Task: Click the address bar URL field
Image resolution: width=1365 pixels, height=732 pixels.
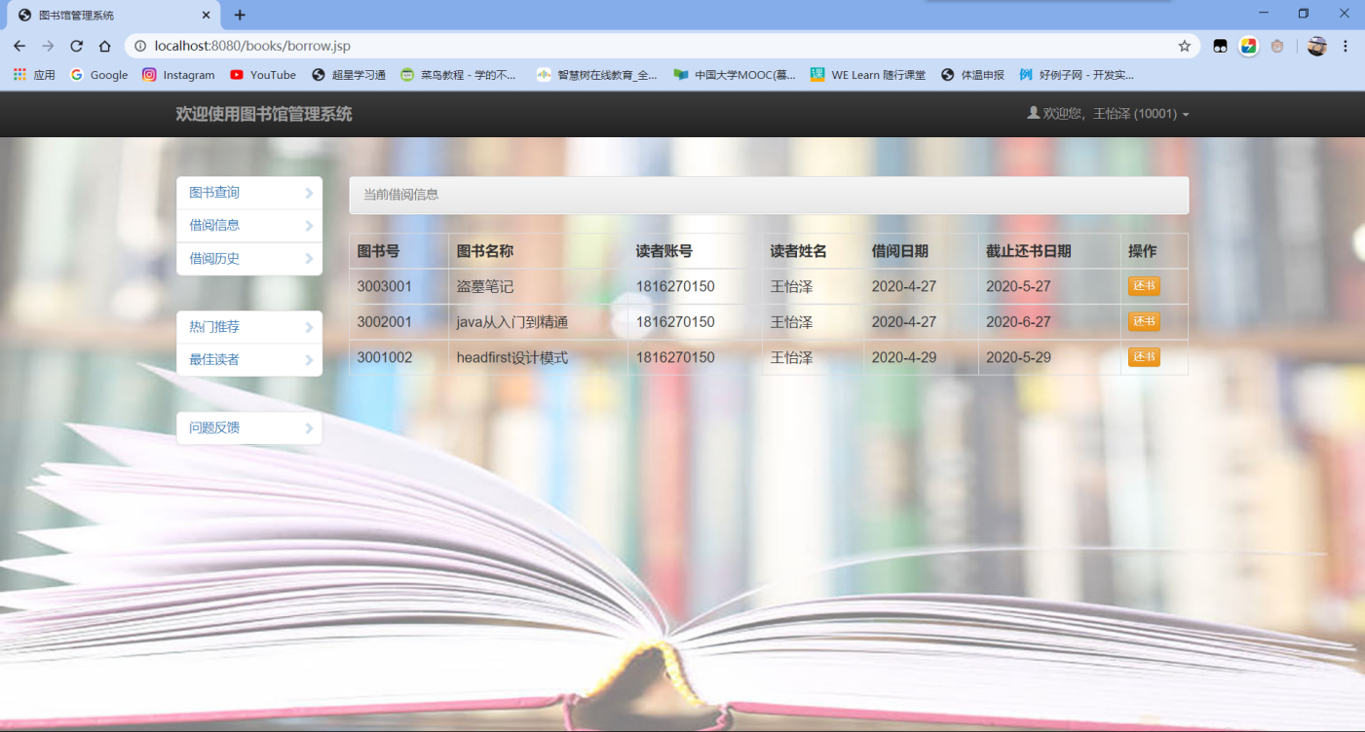Action: (663, 46)
